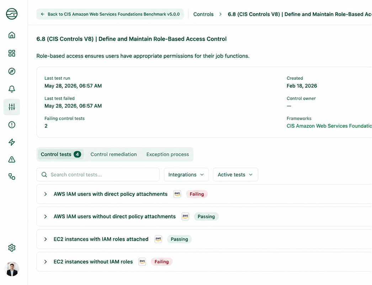The image size is (372, 285).
Task: Open the Integrations filter dropdown
Action: (x=186, y=175)
